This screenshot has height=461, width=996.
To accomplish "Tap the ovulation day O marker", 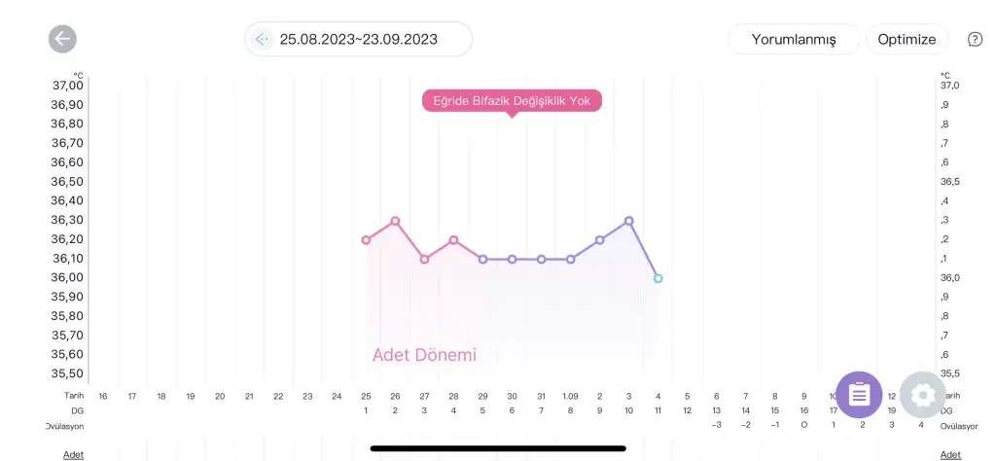I will point(803,425).
